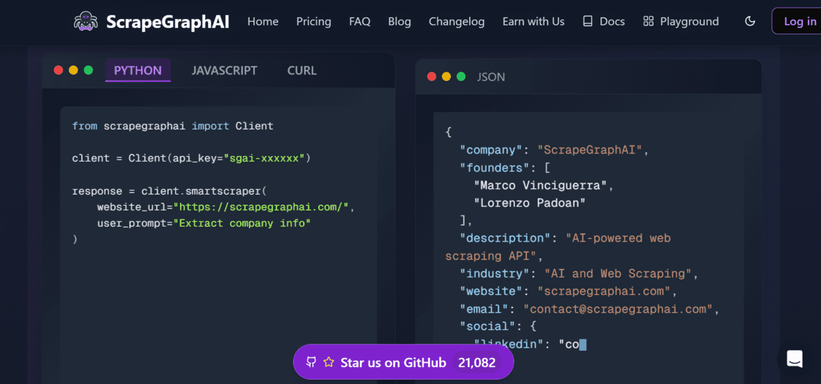Toggle dark mode with the moon icon
This screenshot has height=384, width=821.
tap(750, 21)
